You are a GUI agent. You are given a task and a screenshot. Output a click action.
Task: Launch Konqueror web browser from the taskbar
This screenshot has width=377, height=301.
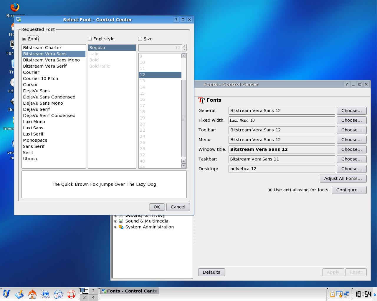(x=45, y=294)
